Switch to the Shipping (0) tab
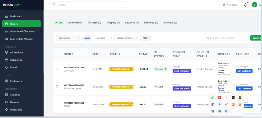The height and width of the screenshot is (118, 262). (113, 23)
